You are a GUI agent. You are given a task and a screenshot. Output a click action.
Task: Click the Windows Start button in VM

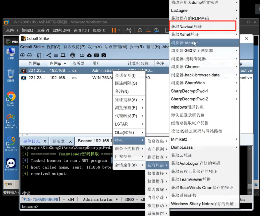pos(9,184)
